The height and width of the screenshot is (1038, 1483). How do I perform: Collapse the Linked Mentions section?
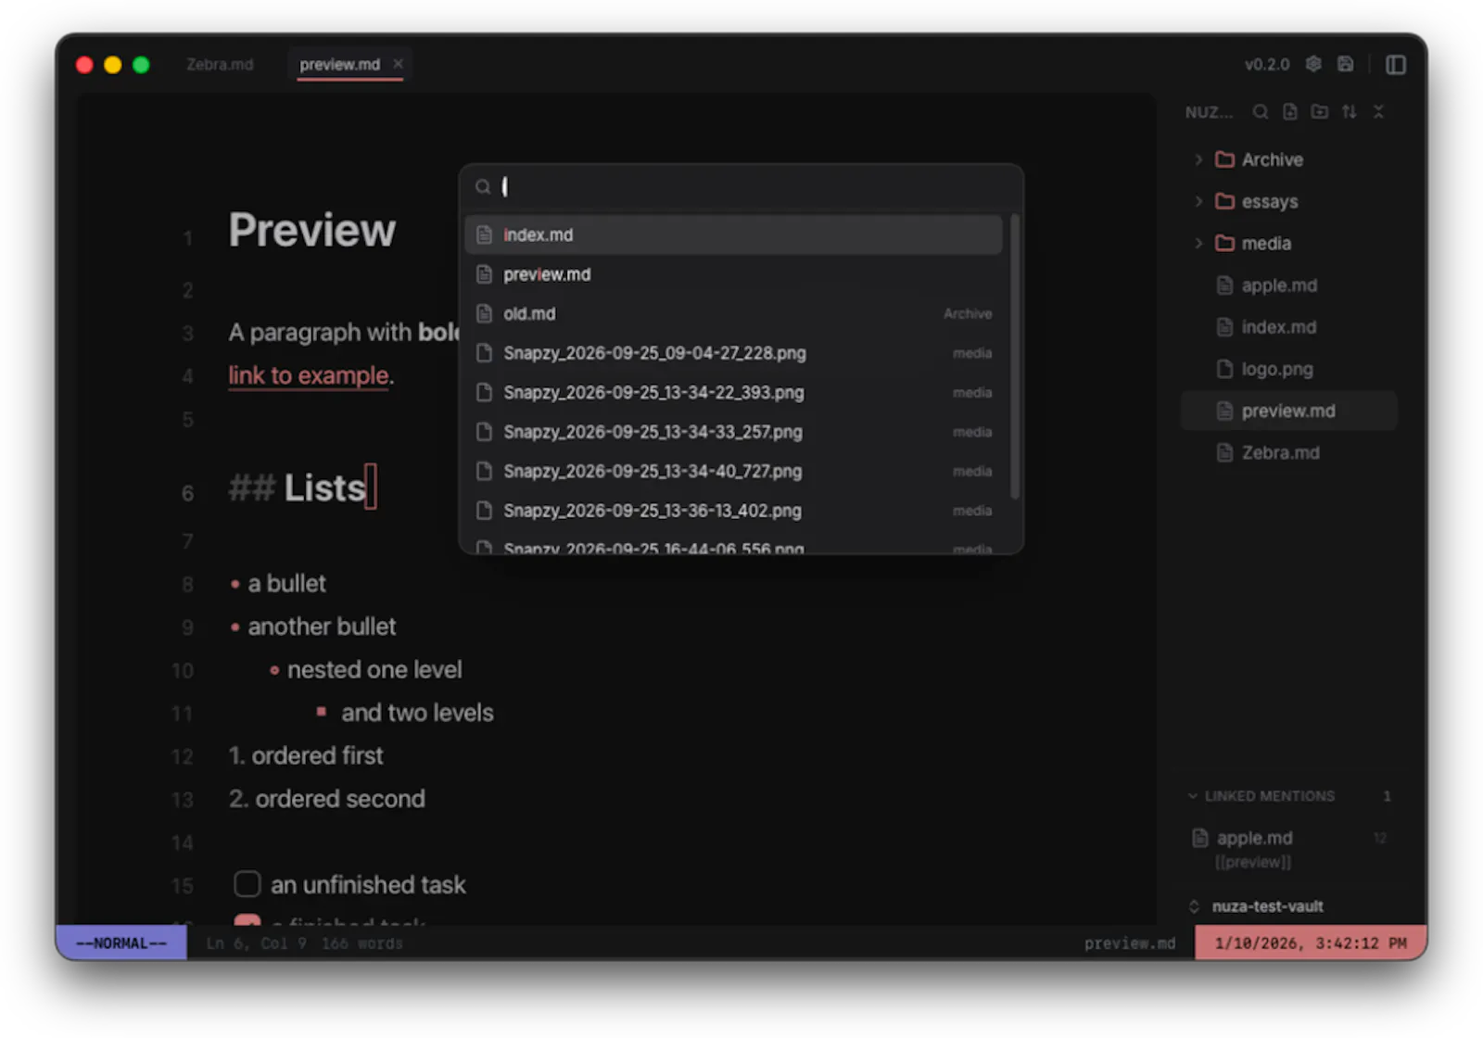coord(1193,796)
